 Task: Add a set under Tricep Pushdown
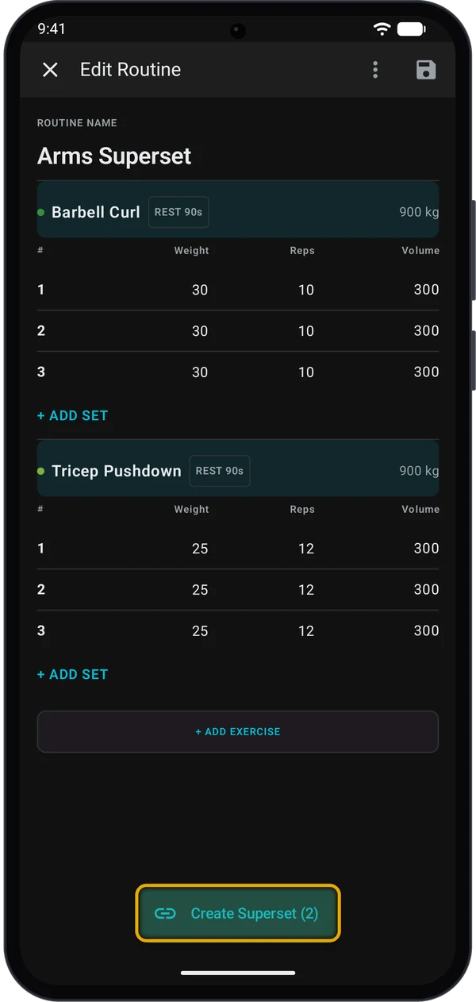tap(72, 674)
